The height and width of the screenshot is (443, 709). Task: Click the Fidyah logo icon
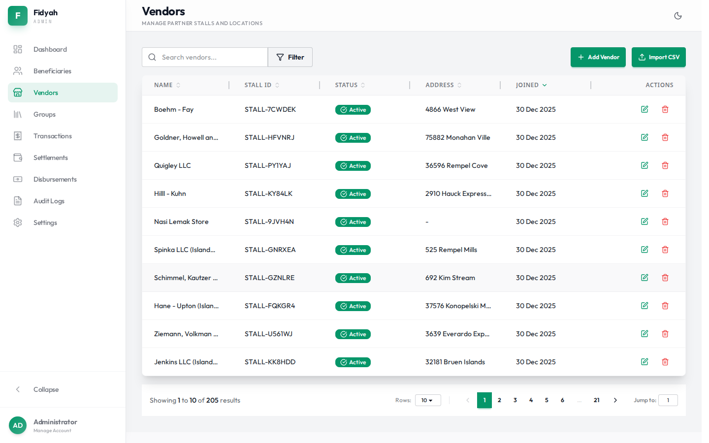coord(18,16)
